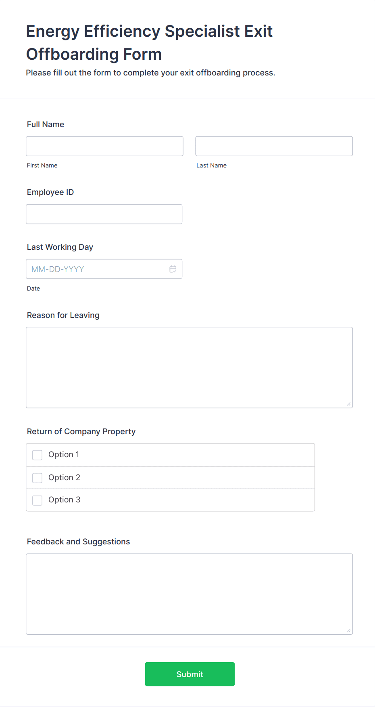Click the Return of Company Property heading
This screenshot has width=375, height=707.
(x=81, y=431)
